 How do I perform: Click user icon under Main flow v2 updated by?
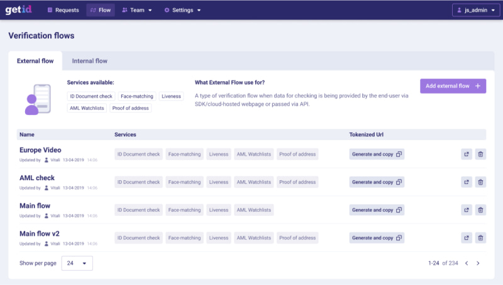(46, 244)
